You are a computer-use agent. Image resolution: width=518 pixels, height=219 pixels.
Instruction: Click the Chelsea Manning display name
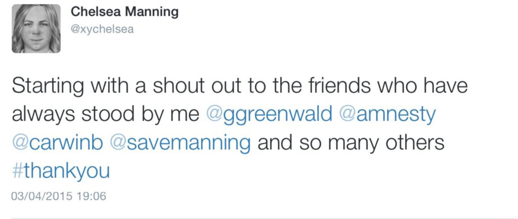pyautogui.click(x=124, y=12)
